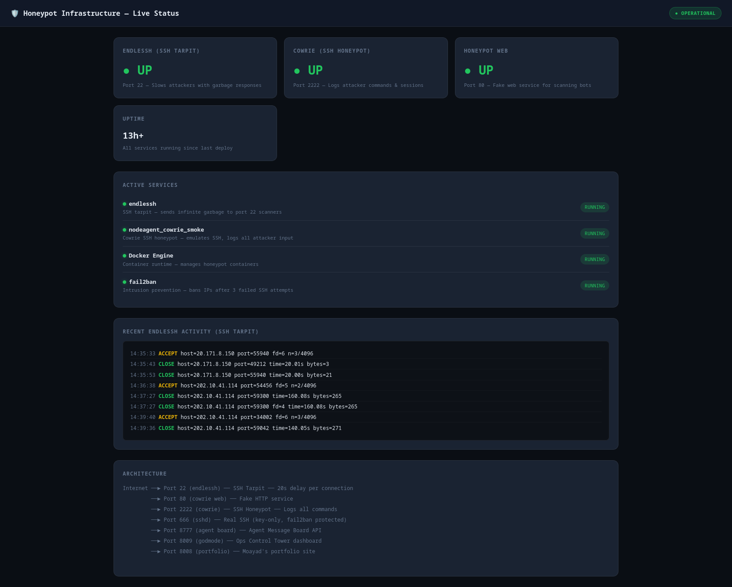Click the Port 8009 (godmode) architecture line
732x587 pixels.
(236, 541)
